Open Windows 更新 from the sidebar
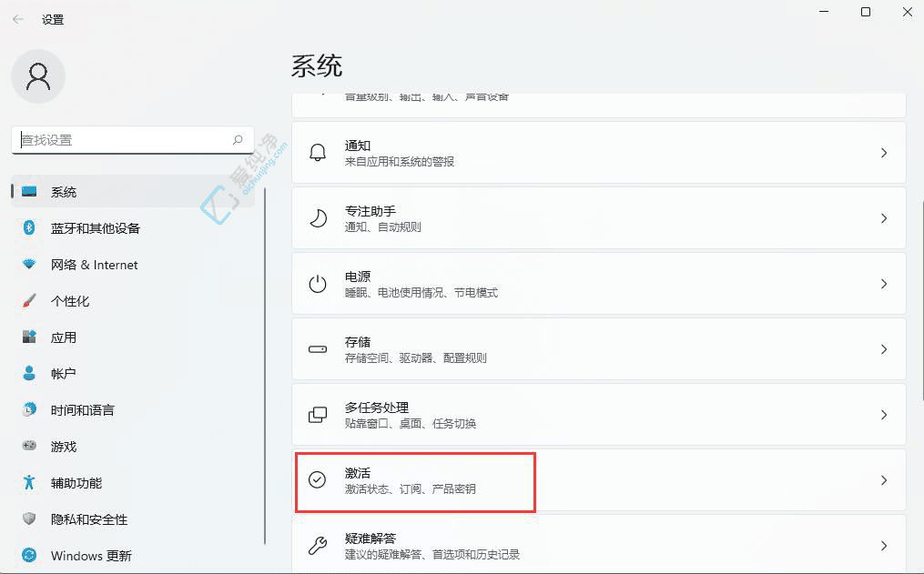This screenshot has height=574, width=924. point(93,555)
